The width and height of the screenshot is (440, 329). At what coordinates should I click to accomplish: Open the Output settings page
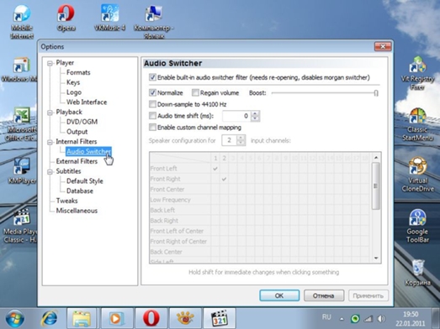(x=77, y=132)
